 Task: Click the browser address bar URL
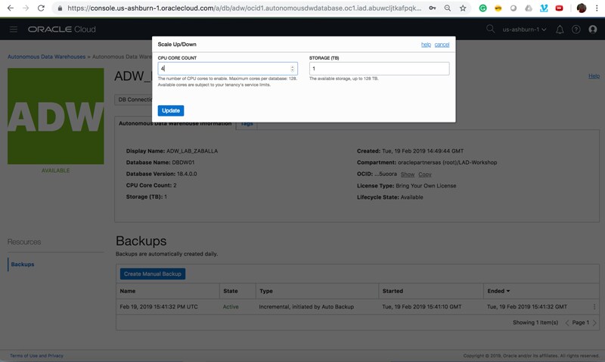point(244,8)
